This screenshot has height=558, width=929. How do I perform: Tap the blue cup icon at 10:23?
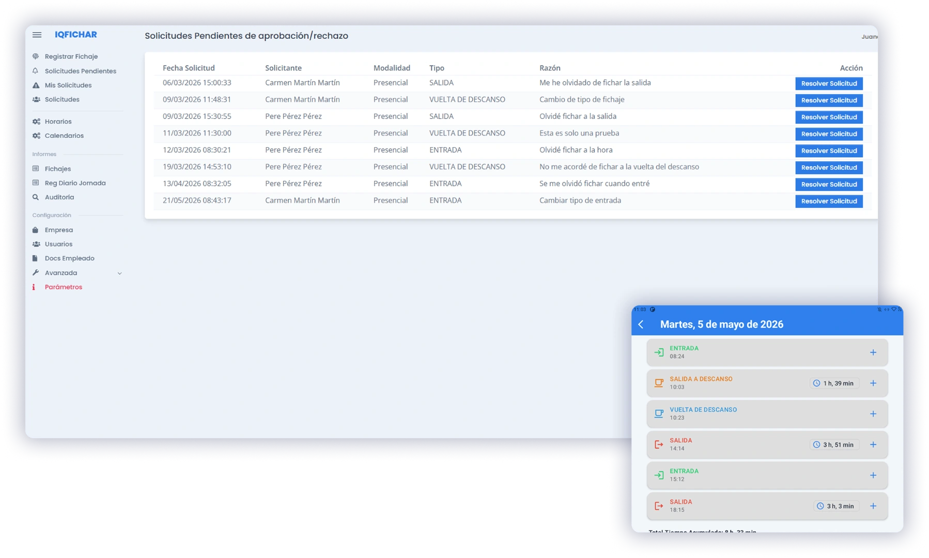click(659, 414)
